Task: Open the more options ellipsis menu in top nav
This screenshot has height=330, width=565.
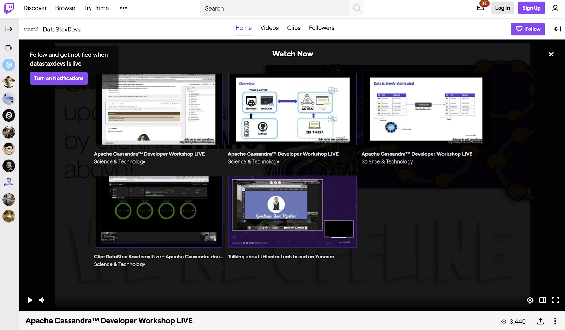Action: point(123,8)
